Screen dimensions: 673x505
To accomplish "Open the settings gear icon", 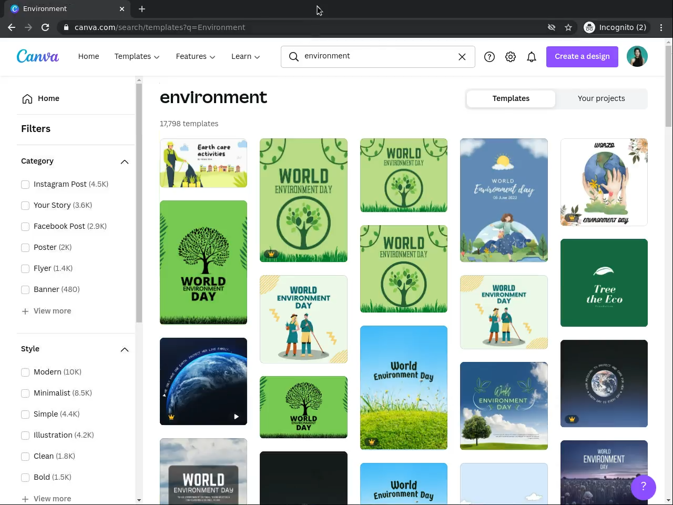I will coord(510,57).
